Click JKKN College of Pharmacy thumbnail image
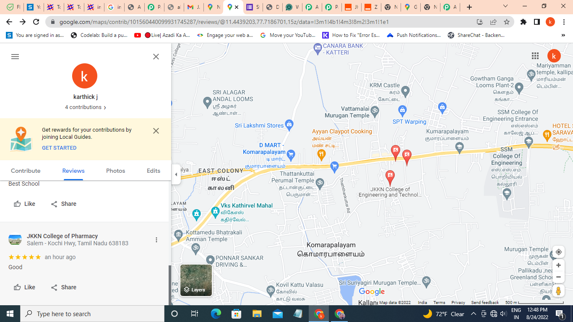573x322 pixels. [15, 239]
